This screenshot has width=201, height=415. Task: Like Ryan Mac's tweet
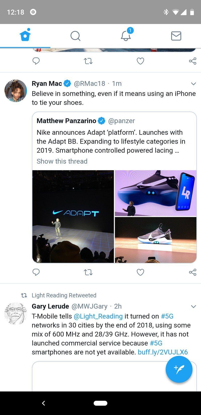click(x=140, y=272)
